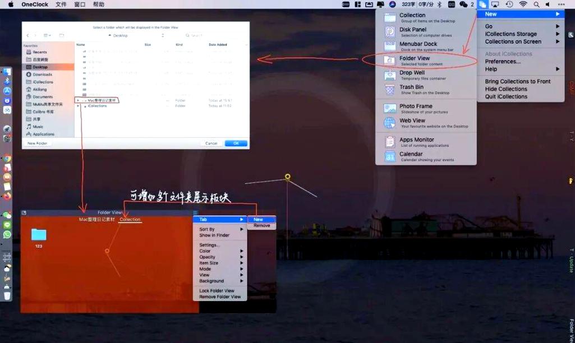
Task: Click the Apps Monitor clipboard icon
Action: pyautogui.click(x=390, y=142)
